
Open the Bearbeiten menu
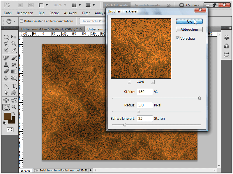coord(25,13)
